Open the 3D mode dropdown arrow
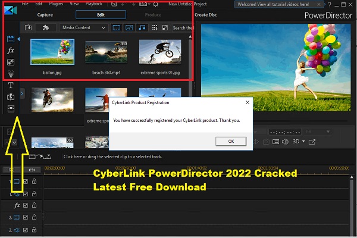The image size is (357, 238). click(x=303, y=142)
